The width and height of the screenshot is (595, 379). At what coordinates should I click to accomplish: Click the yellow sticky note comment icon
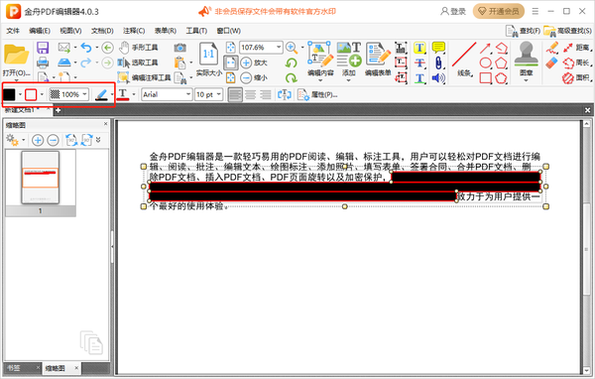(x=438, y=48)
